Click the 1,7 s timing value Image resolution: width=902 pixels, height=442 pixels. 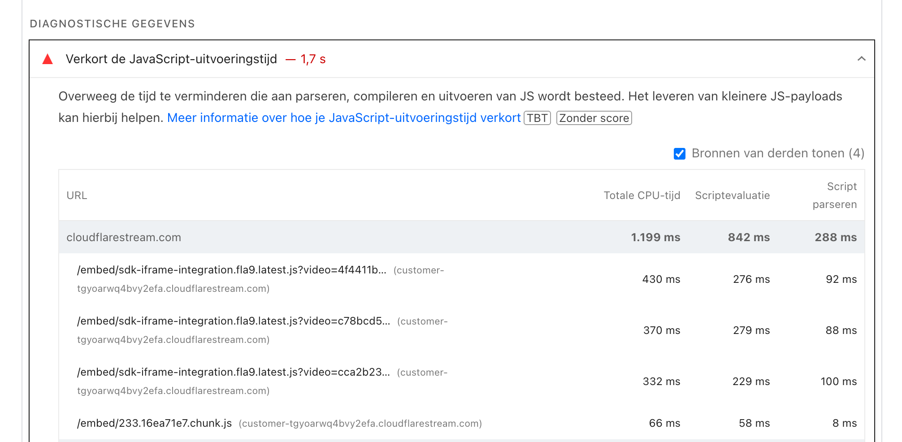coord(312,58)
